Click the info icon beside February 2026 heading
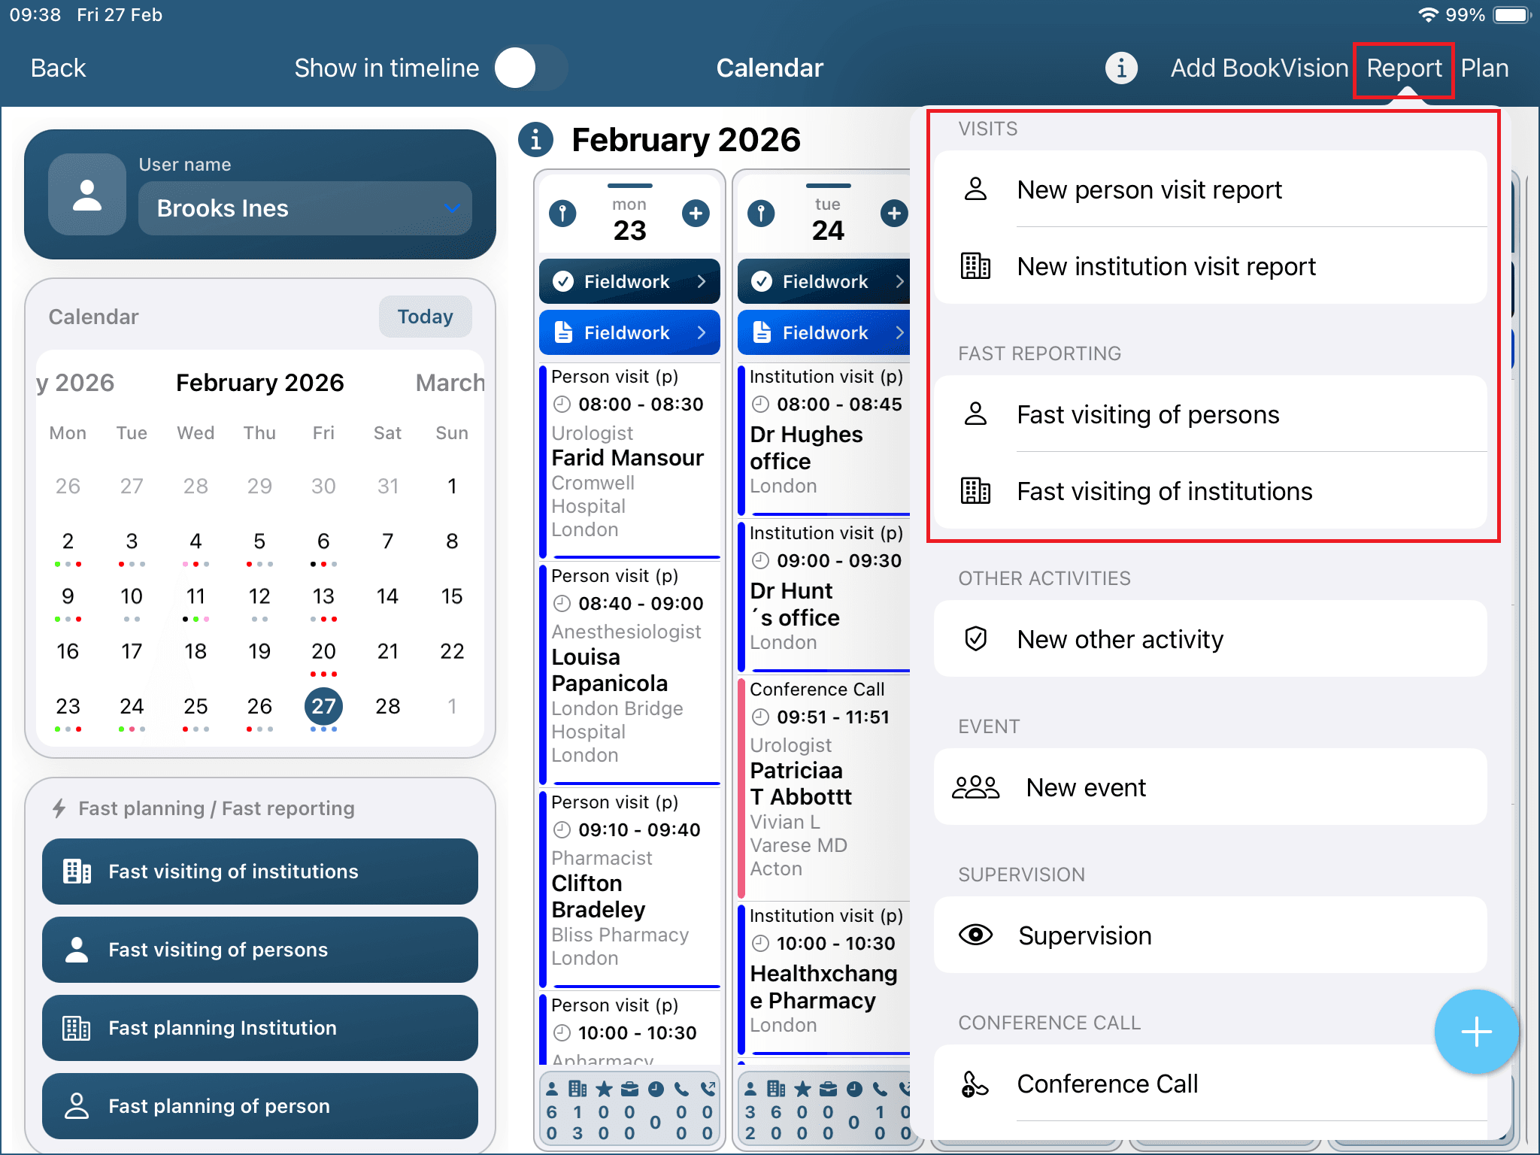1540x1155 pixels. click(535, 140)
